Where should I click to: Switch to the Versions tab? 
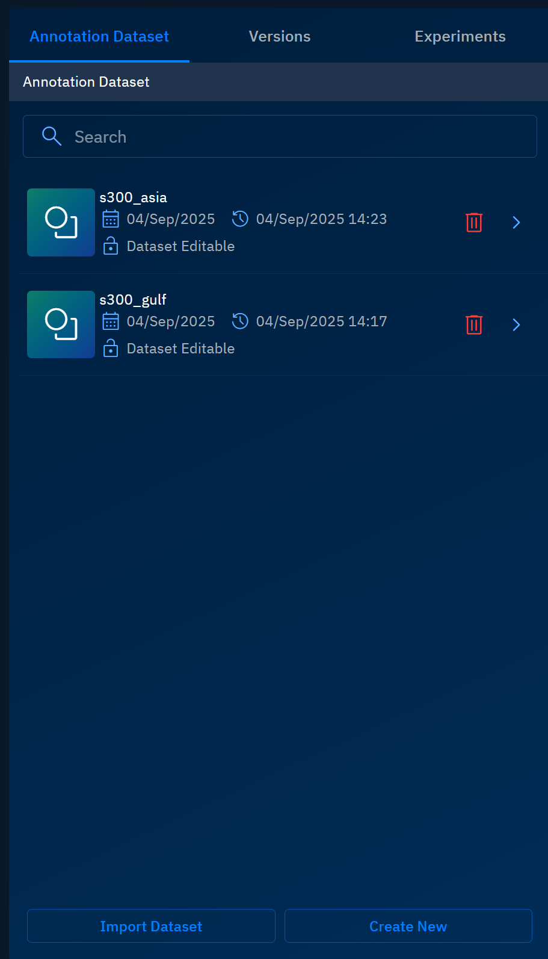[x=280, y=36]
